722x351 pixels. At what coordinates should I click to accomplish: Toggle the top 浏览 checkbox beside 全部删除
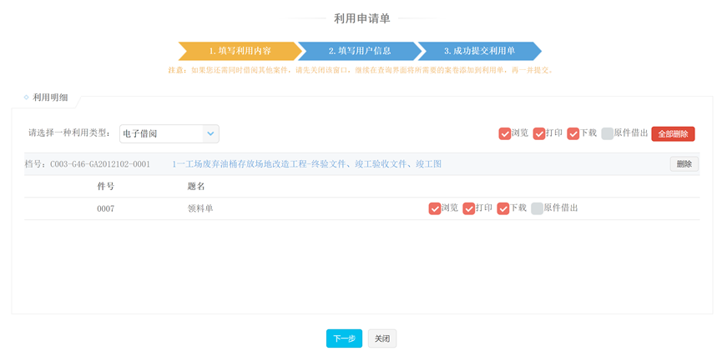[x=505, y=134]
